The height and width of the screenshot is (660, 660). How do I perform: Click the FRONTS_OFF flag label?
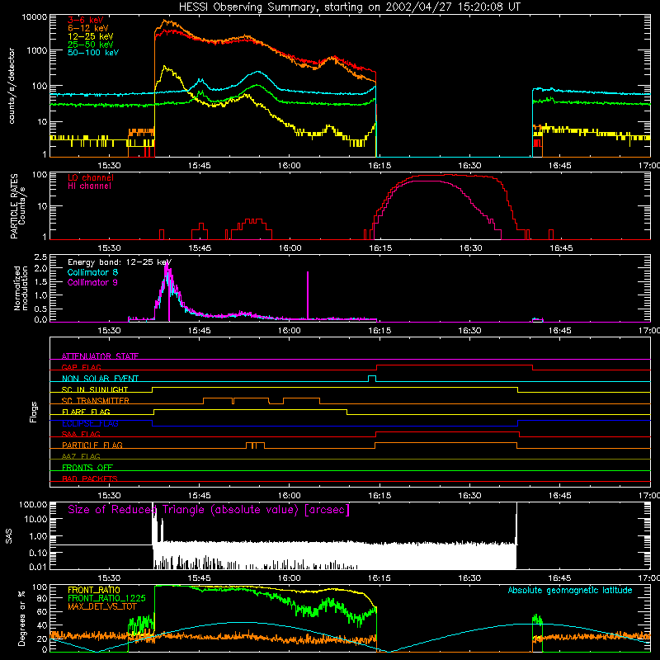point(87,467)
